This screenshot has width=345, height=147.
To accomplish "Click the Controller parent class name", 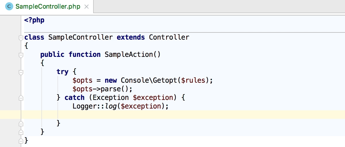I will click(169, 37).
